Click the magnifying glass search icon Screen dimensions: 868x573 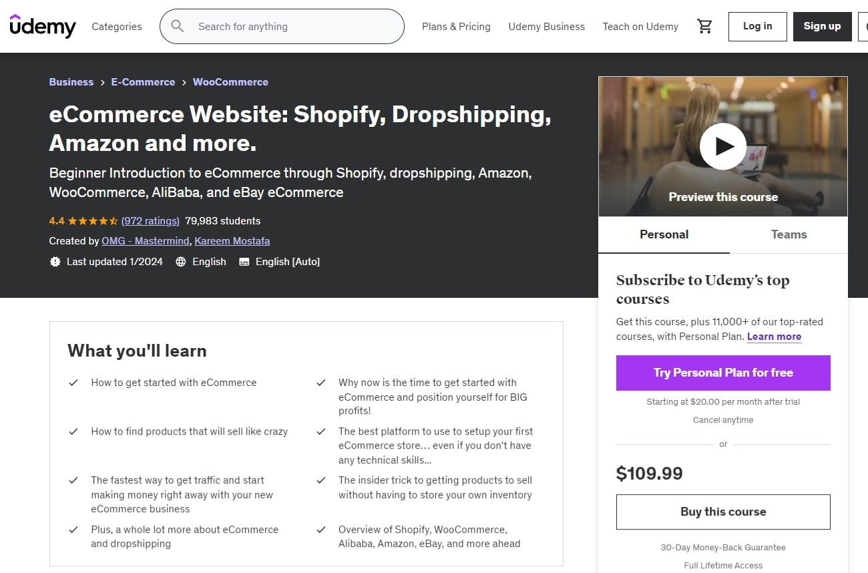pyautogui.click(x=177, y=26)
